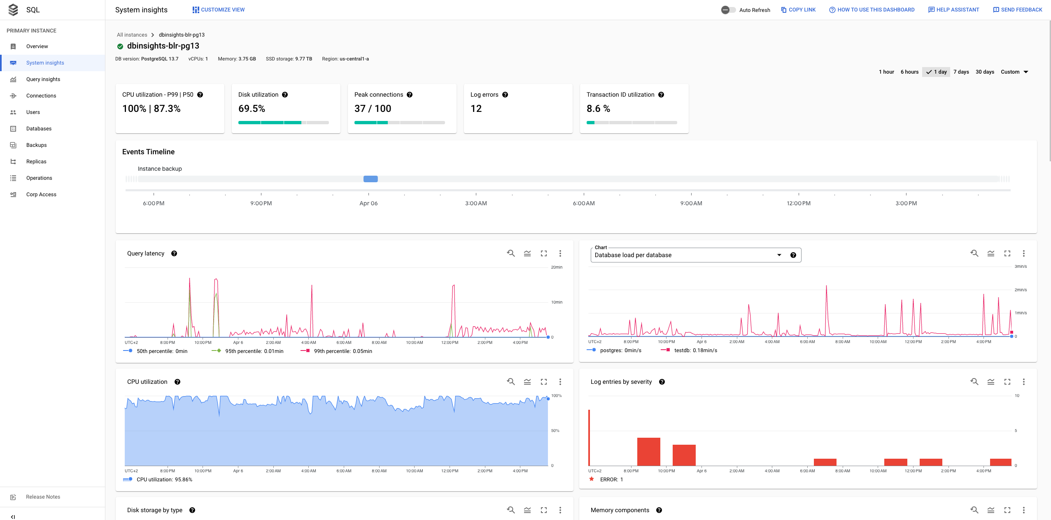Click the System insights sidebar icon
This screenshot has height=520, width=1051.
[13, 62]
